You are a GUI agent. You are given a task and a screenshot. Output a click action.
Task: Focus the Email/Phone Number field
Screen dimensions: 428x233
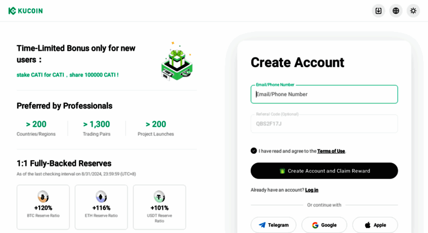pos(324,94)
